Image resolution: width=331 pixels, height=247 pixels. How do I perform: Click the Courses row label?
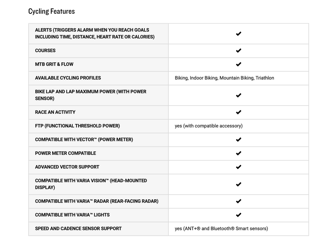click(45, 50)
